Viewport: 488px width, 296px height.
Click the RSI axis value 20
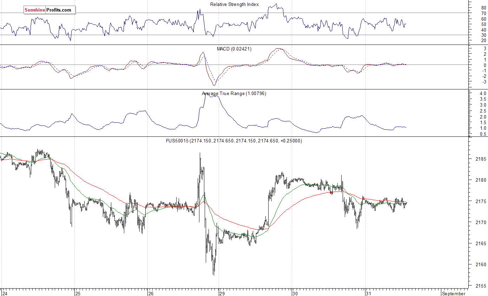coord(483,41)
